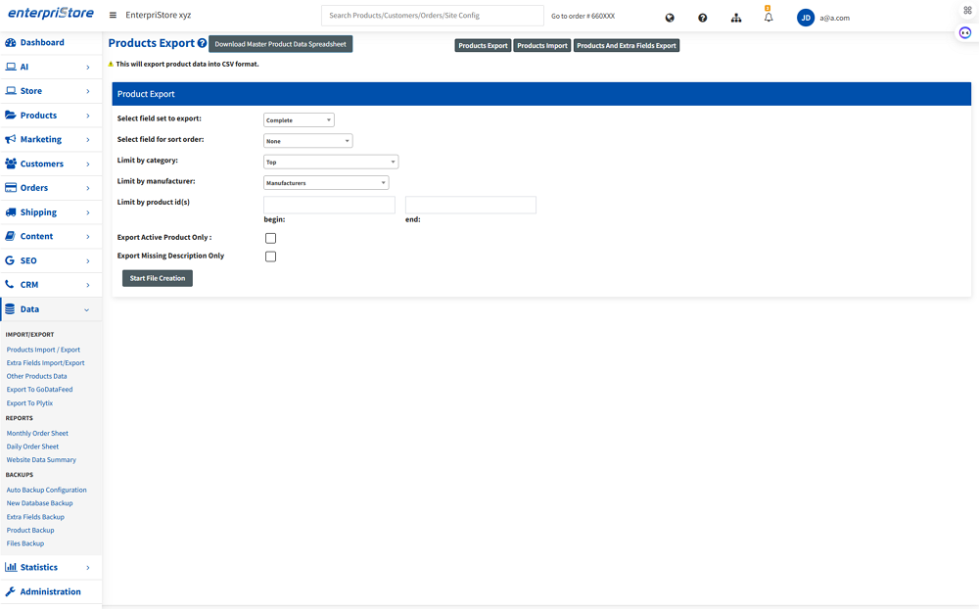Click the help icon beside Products Export title
Screen dimensions: 979x609
[202, 44]
